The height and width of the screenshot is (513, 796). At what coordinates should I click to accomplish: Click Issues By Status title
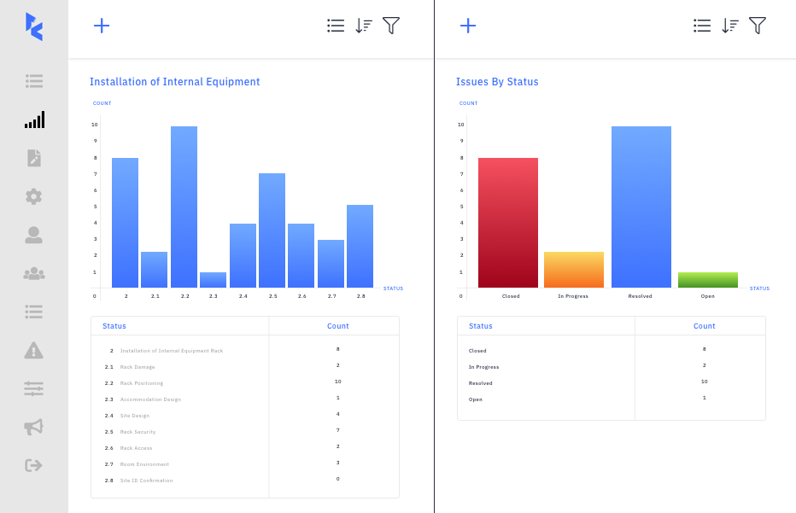pos(497,82)
